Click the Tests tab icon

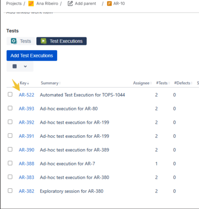click(x=14, y=41)
